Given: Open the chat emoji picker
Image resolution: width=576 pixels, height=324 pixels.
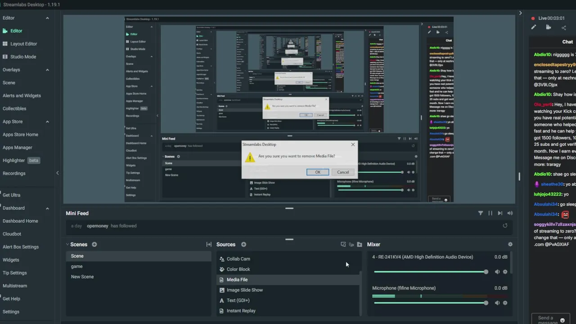Looking at the screenshot, I should [562, 320].
